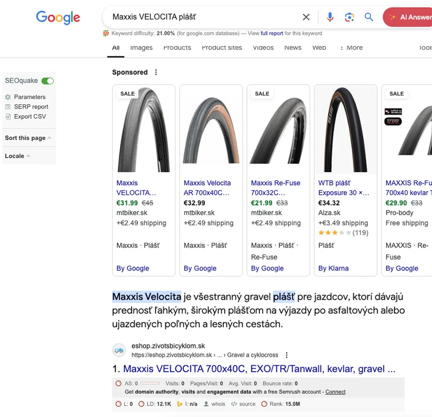Open SEOquake Export CSV option

click(30, 116)
